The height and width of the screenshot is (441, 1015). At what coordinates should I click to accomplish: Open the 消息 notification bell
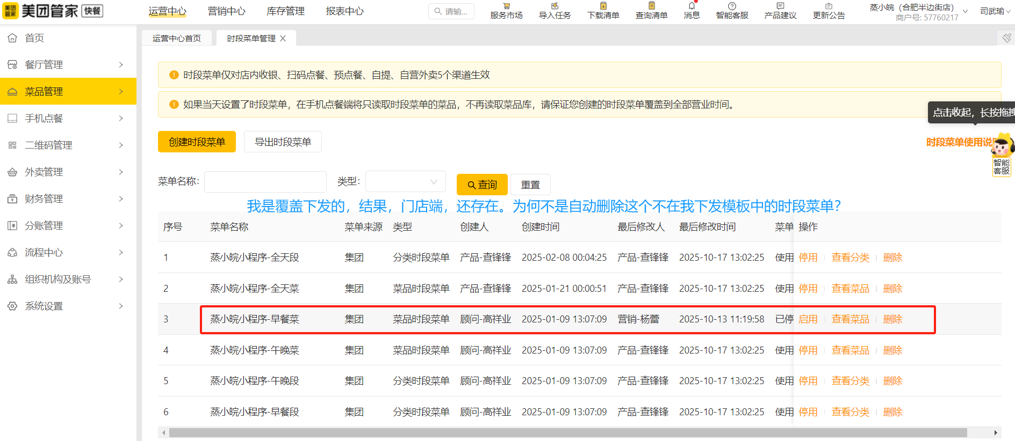coord(692,6)
